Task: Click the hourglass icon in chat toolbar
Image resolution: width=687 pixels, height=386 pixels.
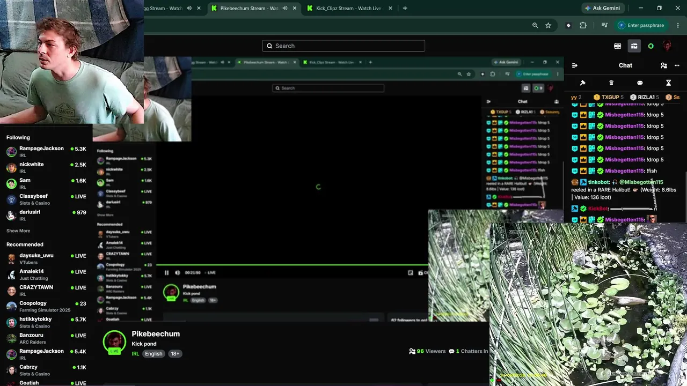Action: click(x=669, y=83)
